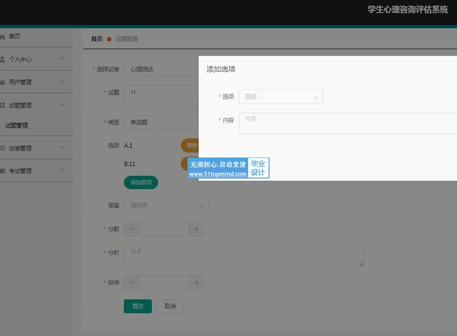The width and height of the screenshot is (457, 336).
Task: Click the 用户管理 briefcase icon
Action: tap(2, 82)
